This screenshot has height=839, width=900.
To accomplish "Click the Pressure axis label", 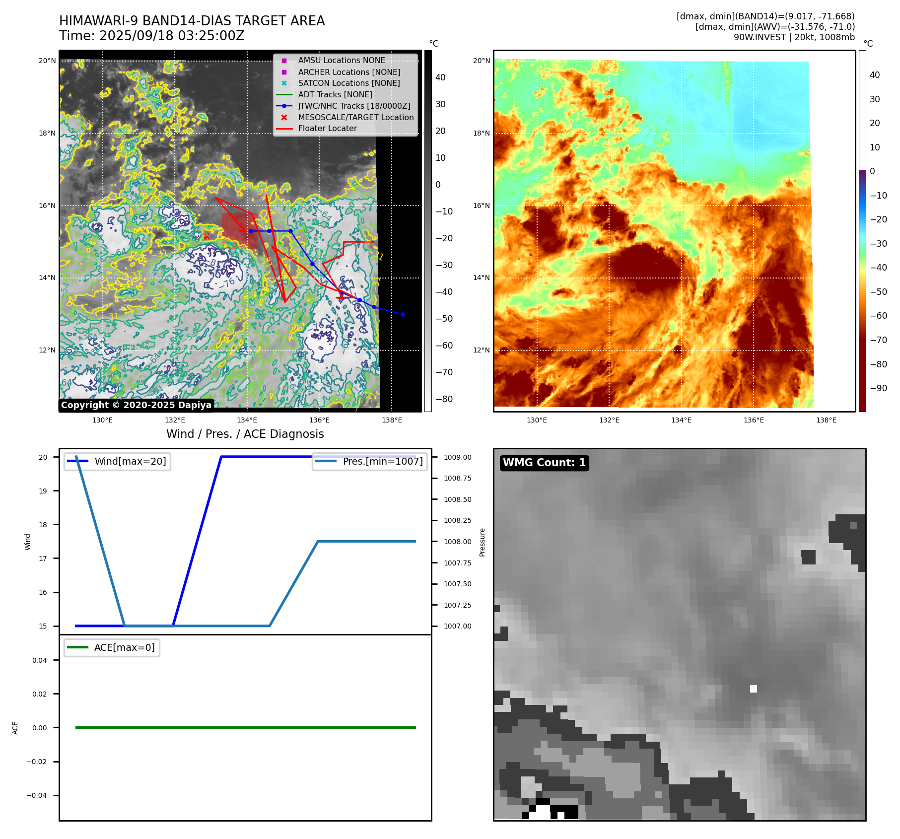I will 482,542.
